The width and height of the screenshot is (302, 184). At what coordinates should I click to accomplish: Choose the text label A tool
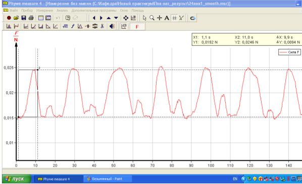coord(167,18)
